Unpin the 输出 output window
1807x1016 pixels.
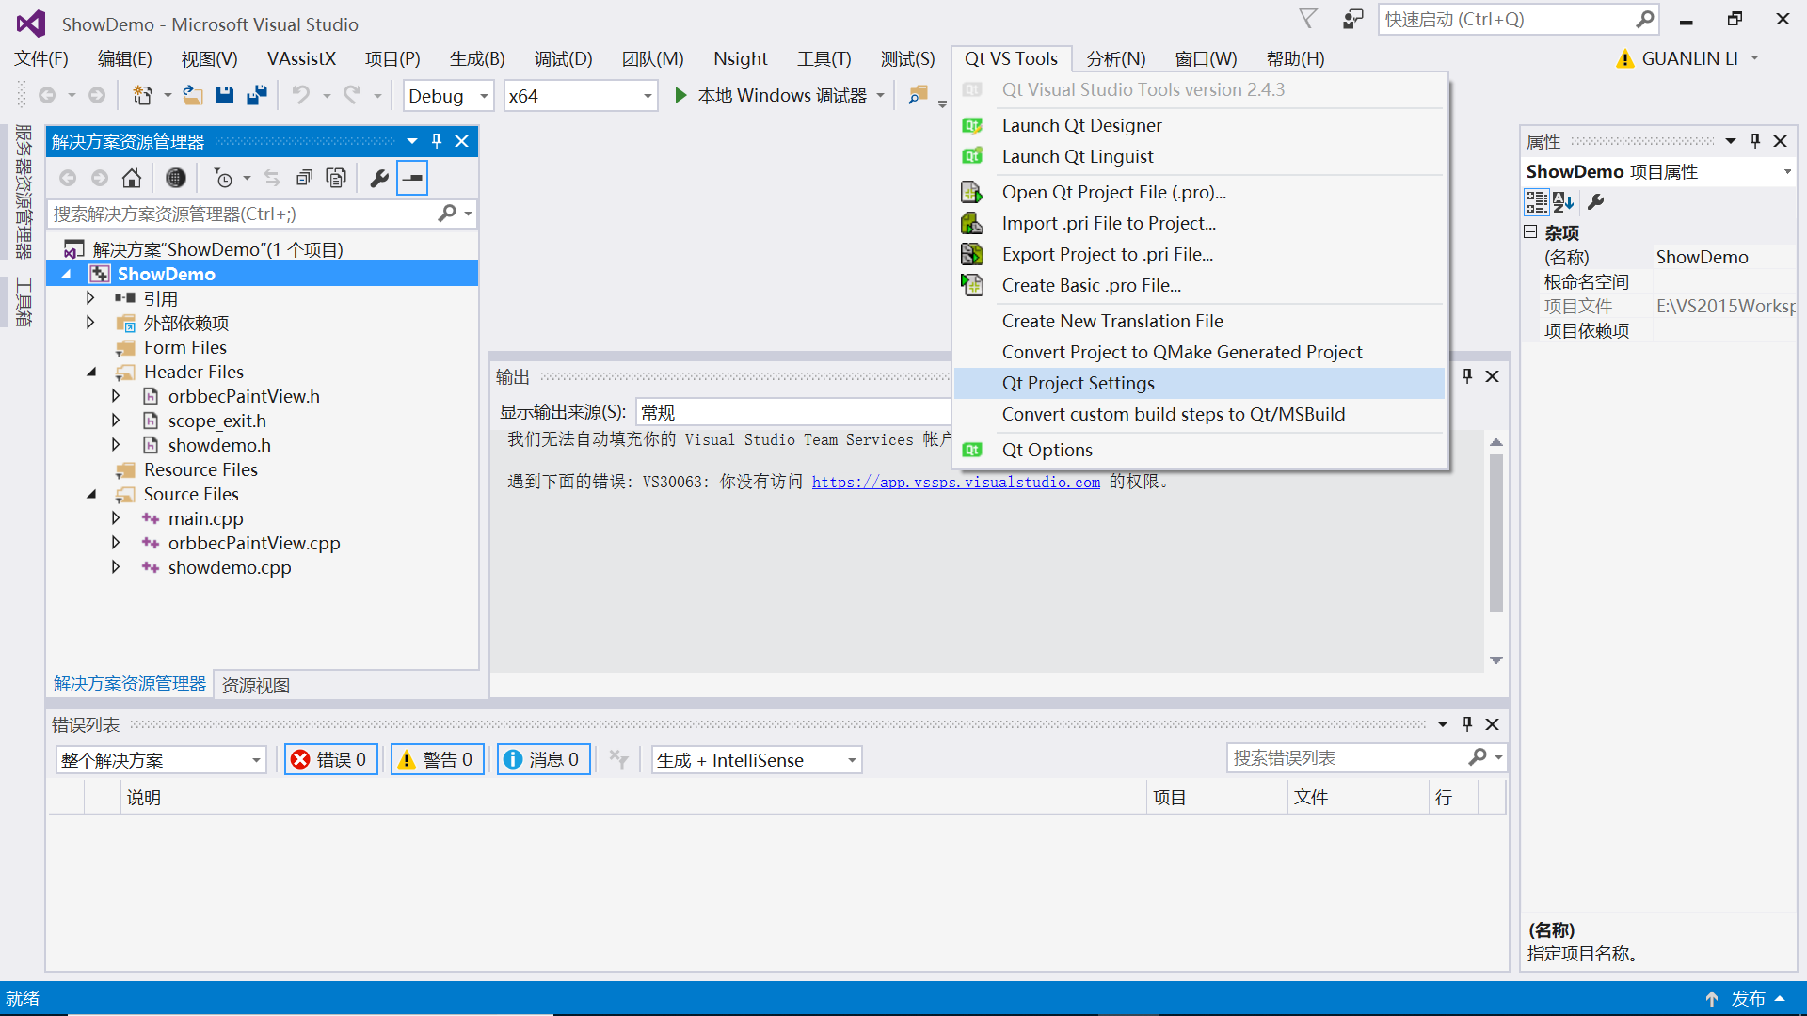coord(1466,375)
